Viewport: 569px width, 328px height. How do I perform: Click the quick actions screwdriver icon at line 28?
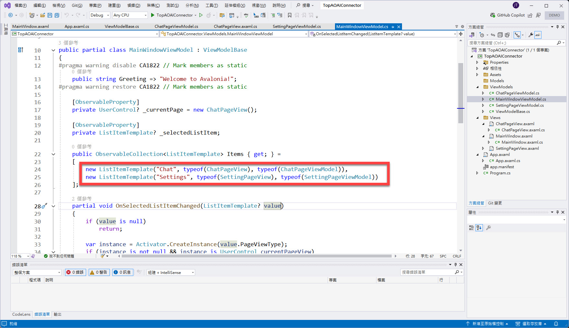(x=45, y=206)
